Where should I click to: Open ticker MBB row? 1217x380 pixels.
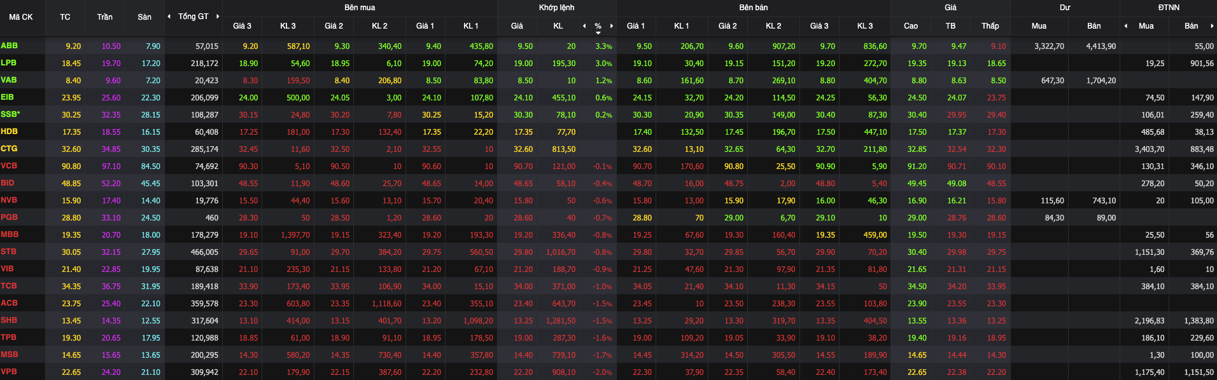(x=10, y=234)
